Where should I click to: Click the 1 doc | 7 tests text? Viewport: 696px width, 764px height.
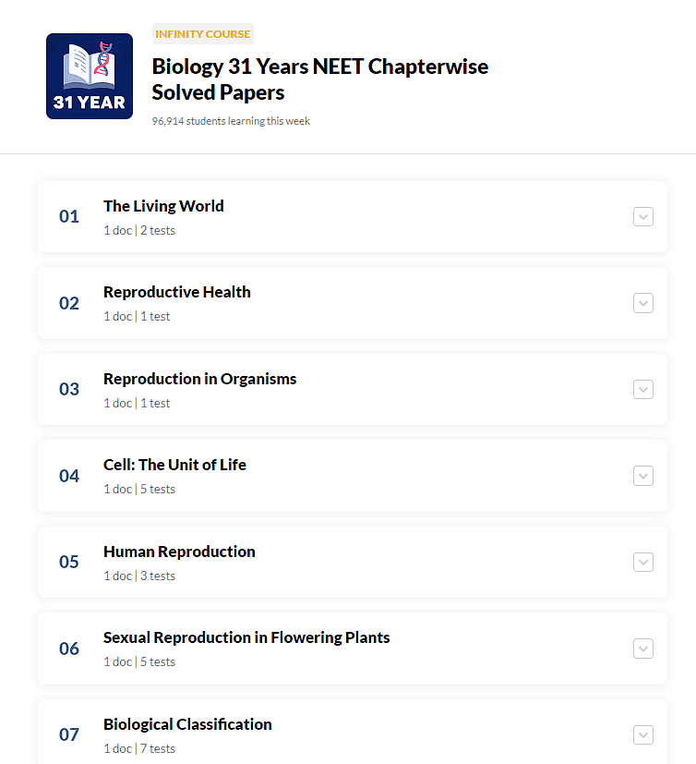point(139,748)
